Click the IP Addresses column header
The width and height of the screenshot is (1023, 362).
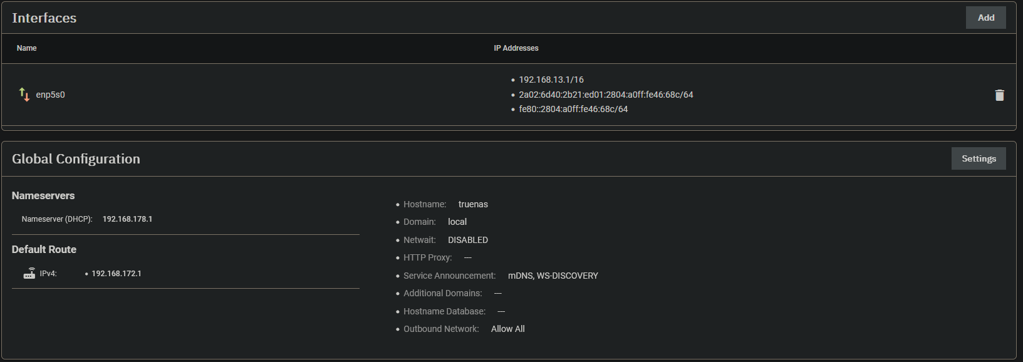click(x=516, y=48)
